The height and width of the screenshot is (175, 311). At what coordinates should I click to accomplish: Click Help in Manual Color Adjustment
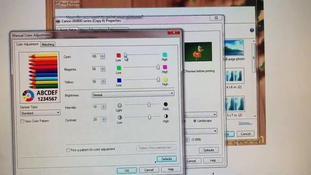[x=171, y=169]
